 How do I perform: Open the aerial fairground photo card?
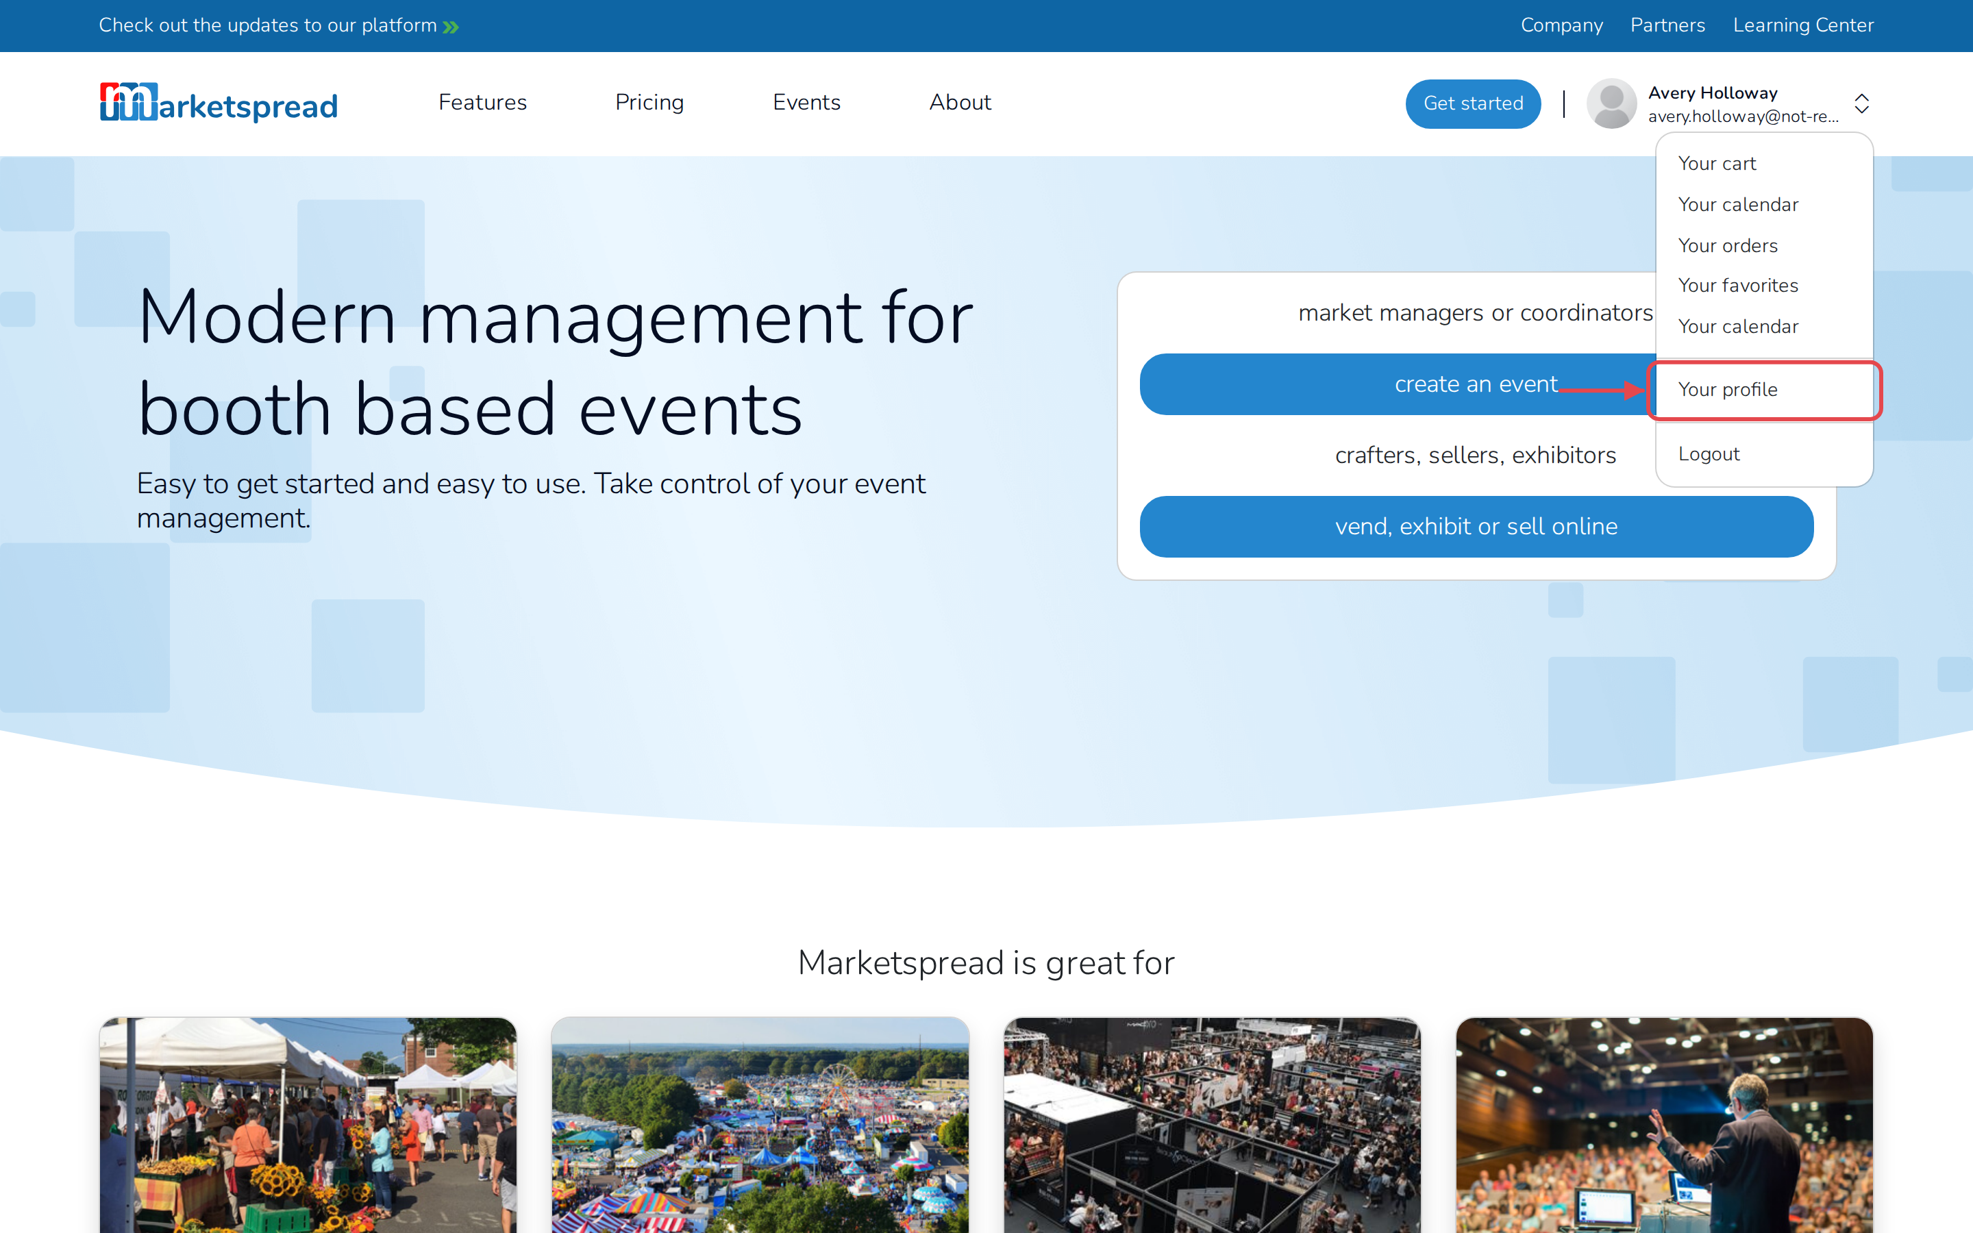[760, 1125]
